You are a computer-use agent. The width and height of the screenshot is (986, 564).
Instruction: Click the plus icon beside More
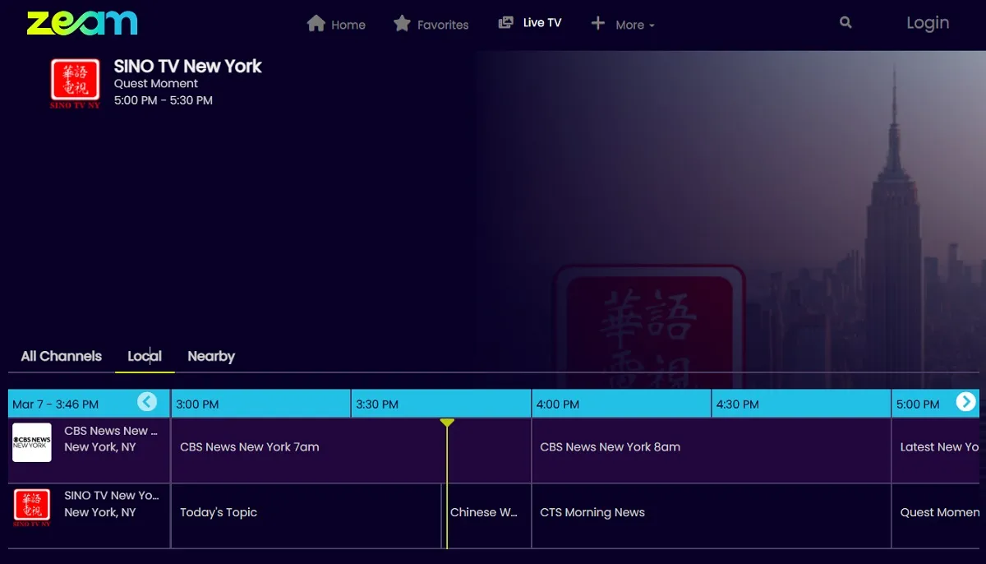click(x=598, y=24)
